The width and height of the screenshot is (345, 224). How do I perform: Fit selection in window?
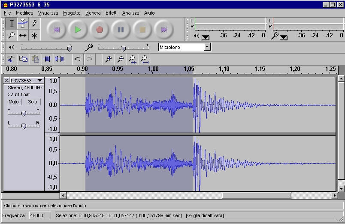click(133, 59)
